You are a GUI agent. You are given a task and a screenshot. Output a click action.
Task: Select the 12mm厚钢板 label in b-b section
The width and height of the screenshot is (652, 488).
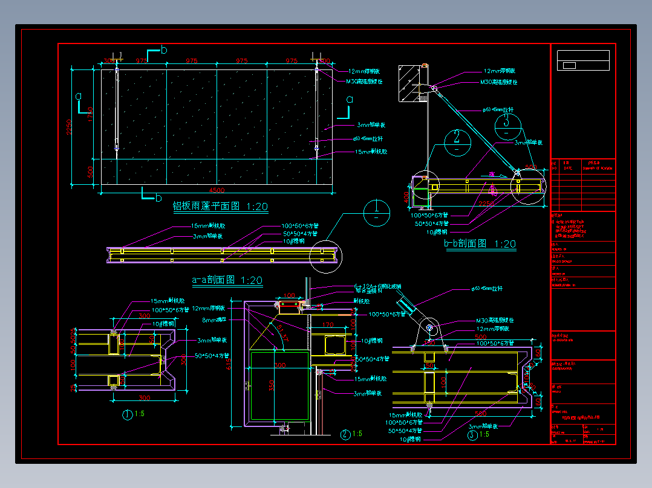click(x=500, y=71)
